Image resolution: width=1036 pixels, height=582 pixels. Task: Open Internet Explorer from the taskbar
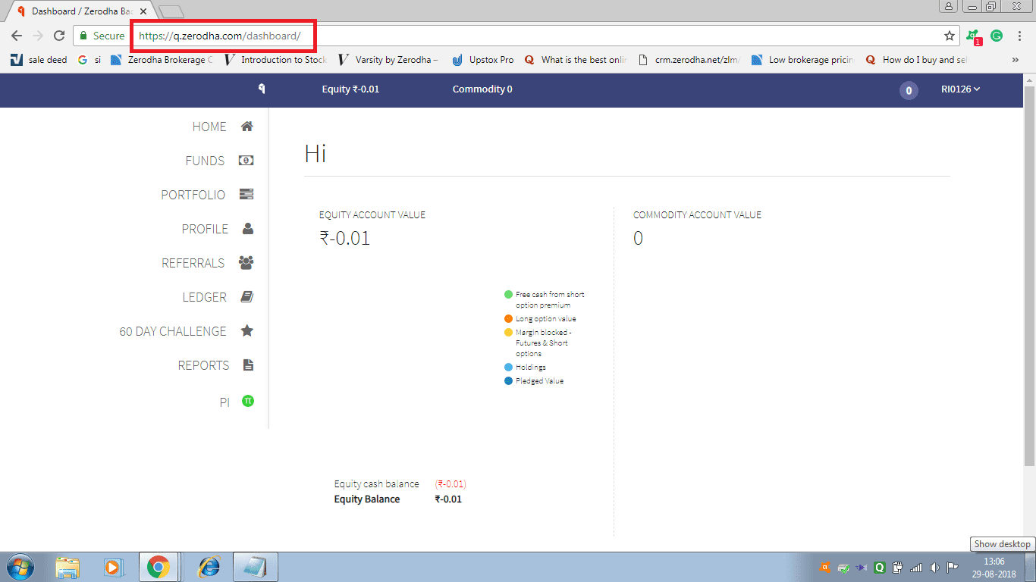pyautogui.click(x=208, y=568)
